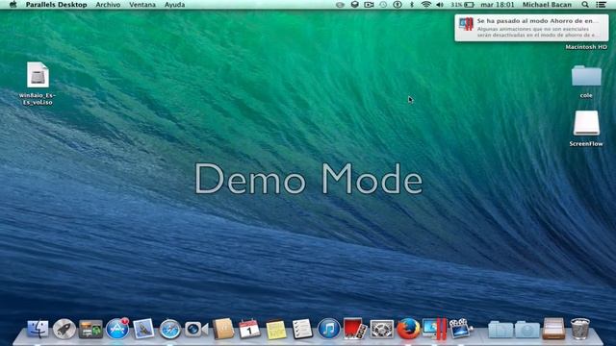This screenshot has width=616, height=346.
Task: Launch Firefox from the Dock
Action: pos(408,329)
